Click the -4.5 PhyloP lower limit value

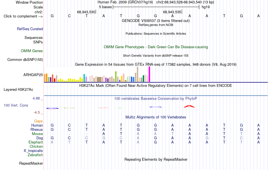37,112
